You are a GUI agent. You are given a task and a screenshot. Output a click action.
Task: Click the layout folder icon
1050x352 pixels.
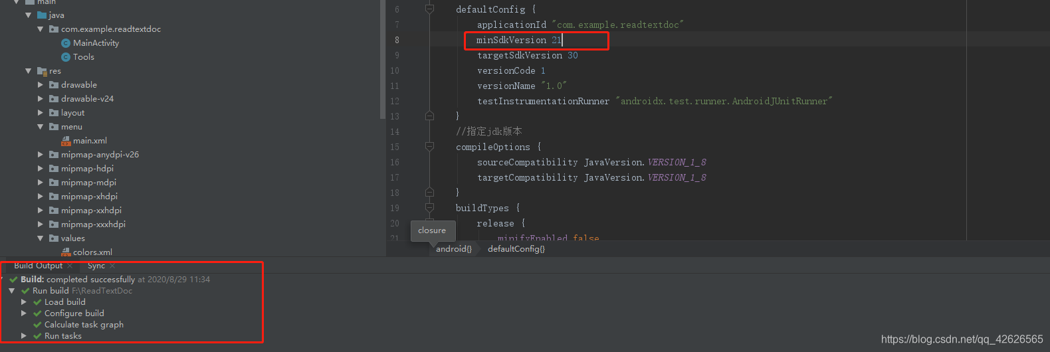pyautogui.click(x=54, y=113)
